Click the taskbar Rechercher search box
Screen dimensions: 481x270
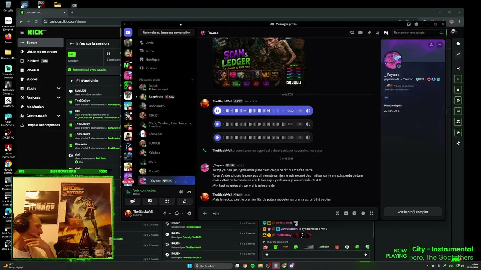pyautogui.click(x=213, y=266)
